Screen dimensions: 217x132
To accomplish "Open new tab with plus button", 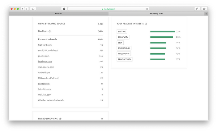I will pyautogui.click(x=207, y=14).
